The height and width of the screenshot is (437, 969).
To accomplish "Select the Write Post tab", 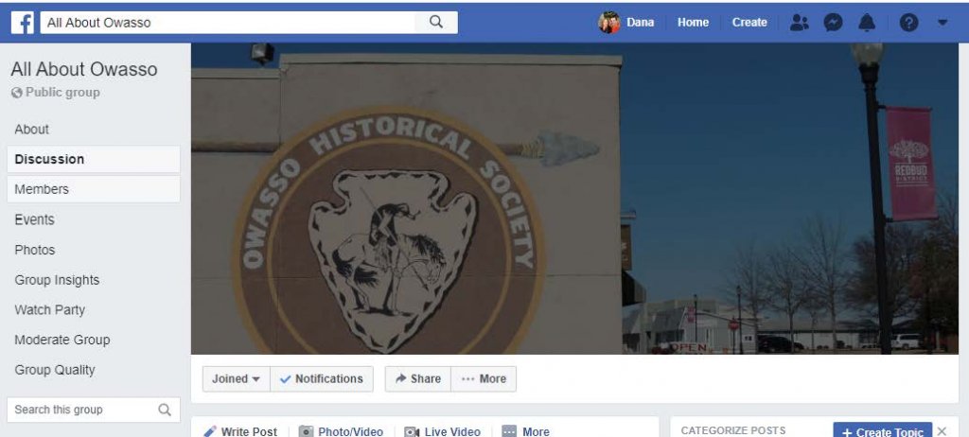I will point(240,430).
